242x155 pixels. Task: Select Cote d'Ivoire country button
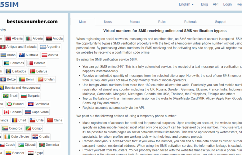tap(17, 137)
